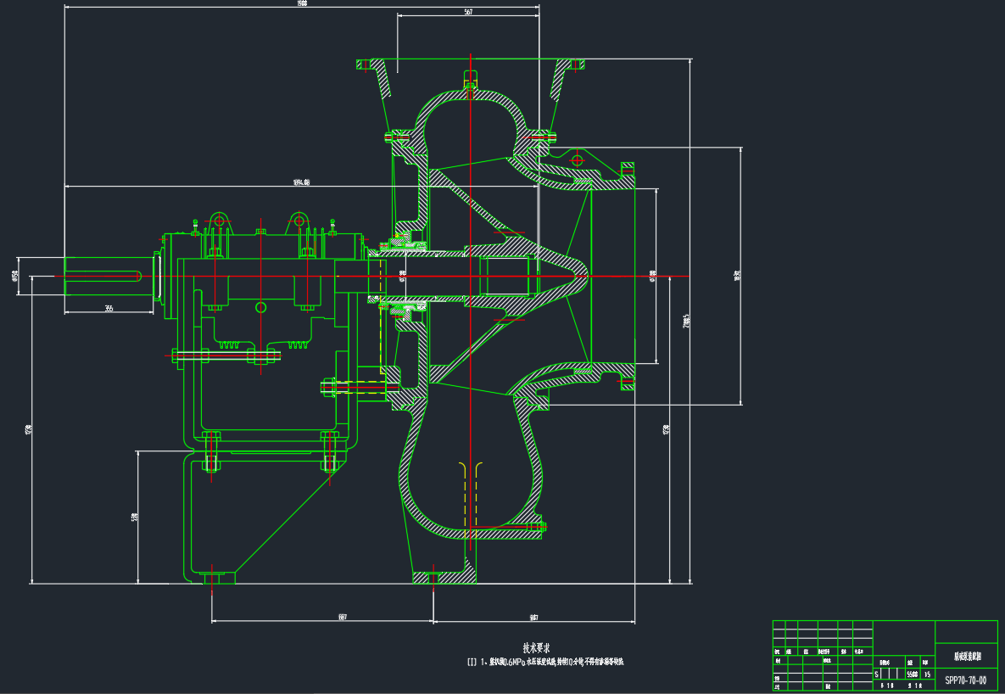Select the 355 shaft length dimension
Image resolution: width=1005 pixels, height=694 pixels.
[x=109, y=309]
